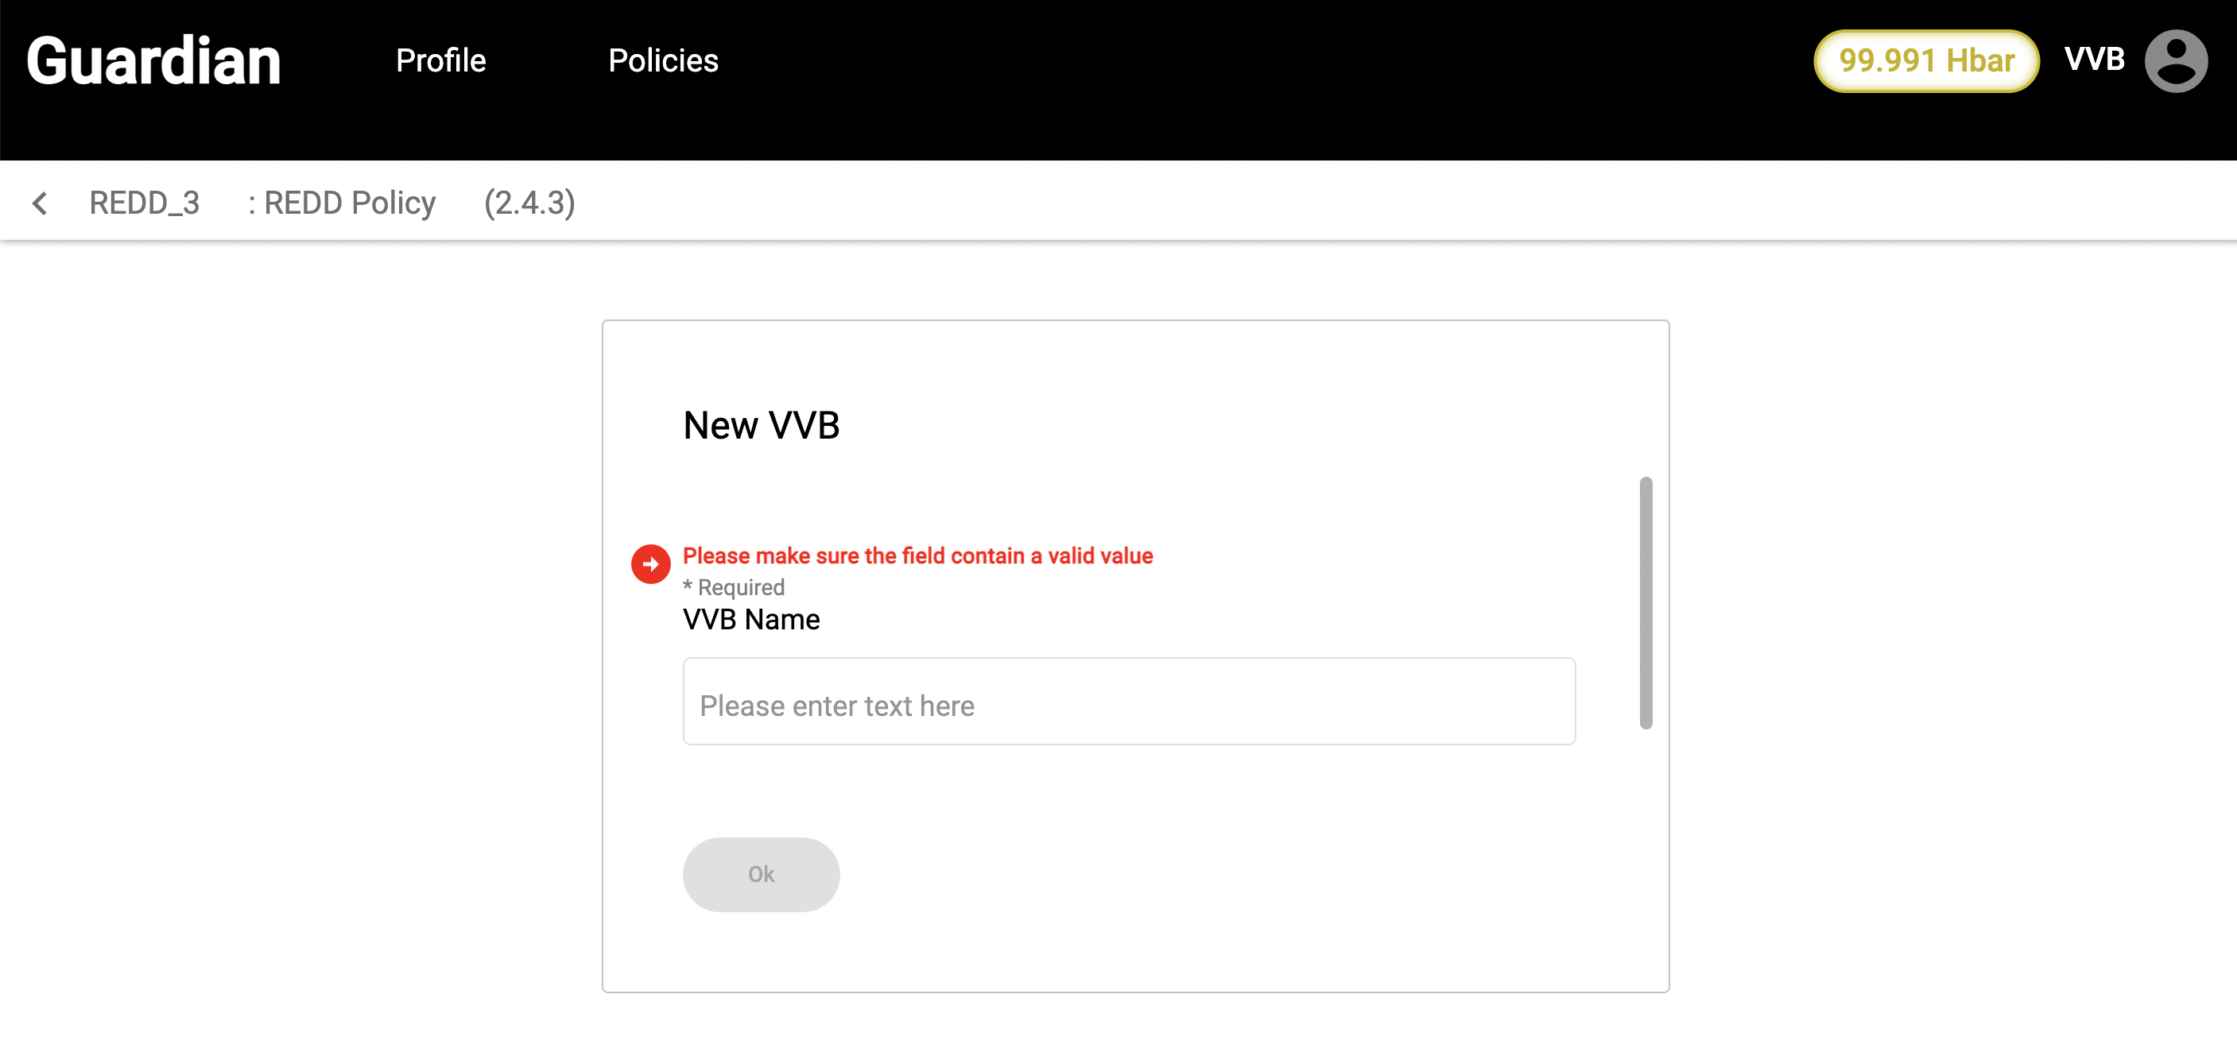Viewport: 2237px width, 1060px height.
Task: Click the * Required indicator text
Action: [734, 588]
